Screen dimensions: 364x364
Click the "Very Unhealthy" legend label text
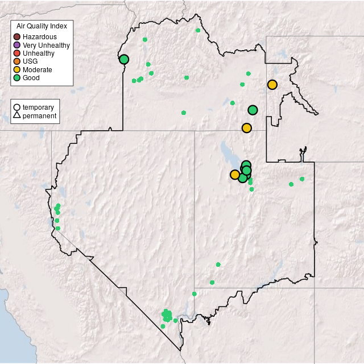(x=46, y=45)
